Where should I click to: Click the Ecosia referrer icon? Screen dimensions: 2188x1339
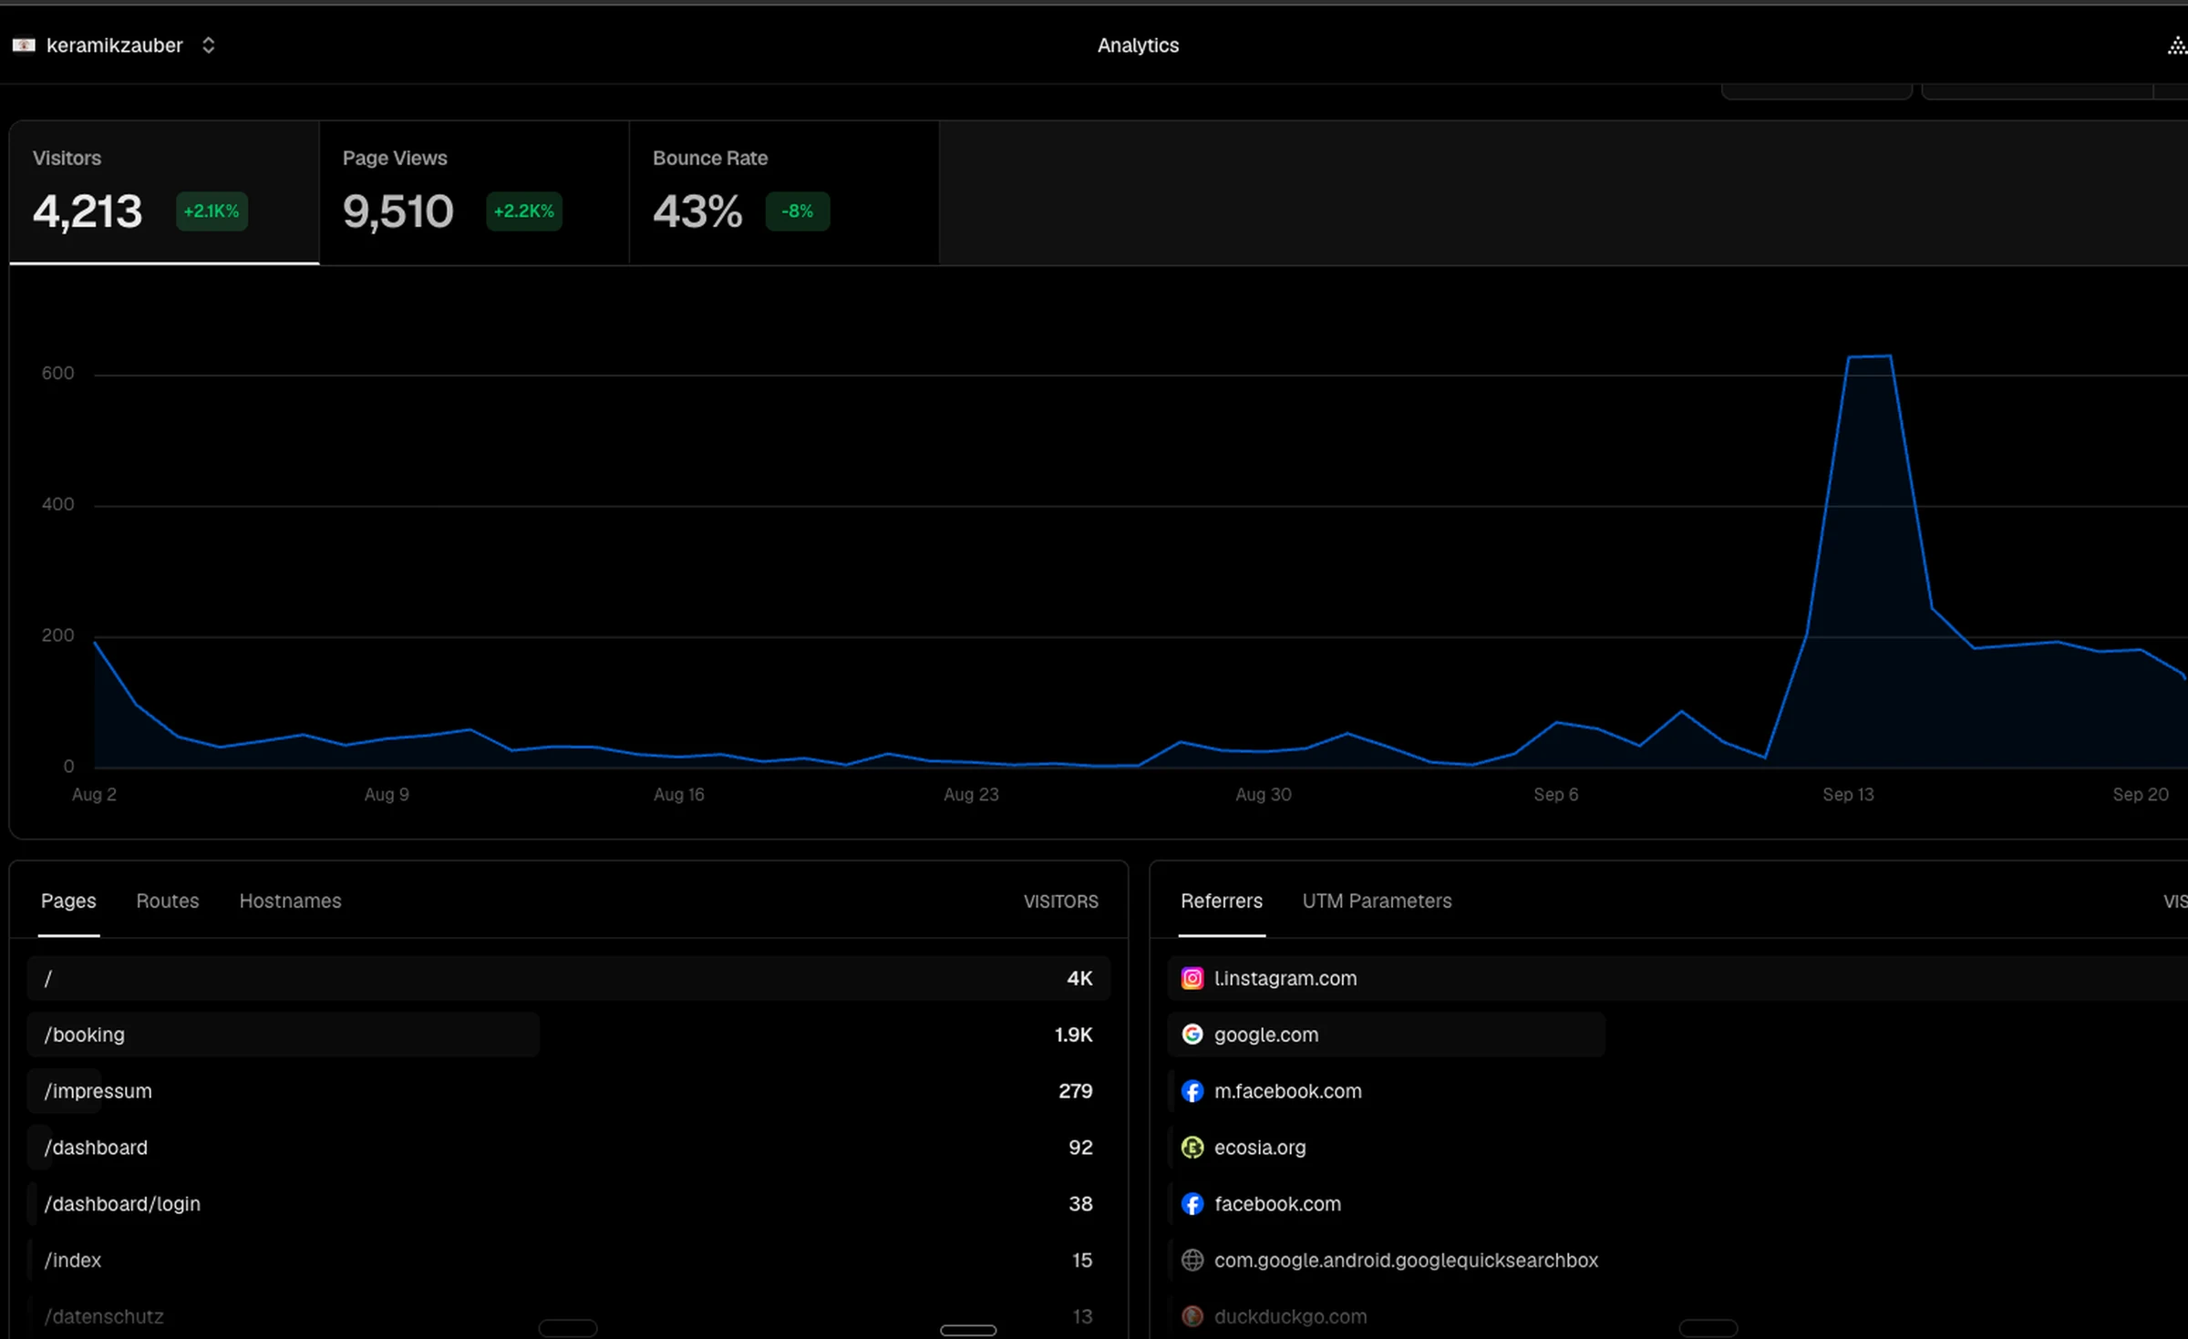click(1192, 1148)
